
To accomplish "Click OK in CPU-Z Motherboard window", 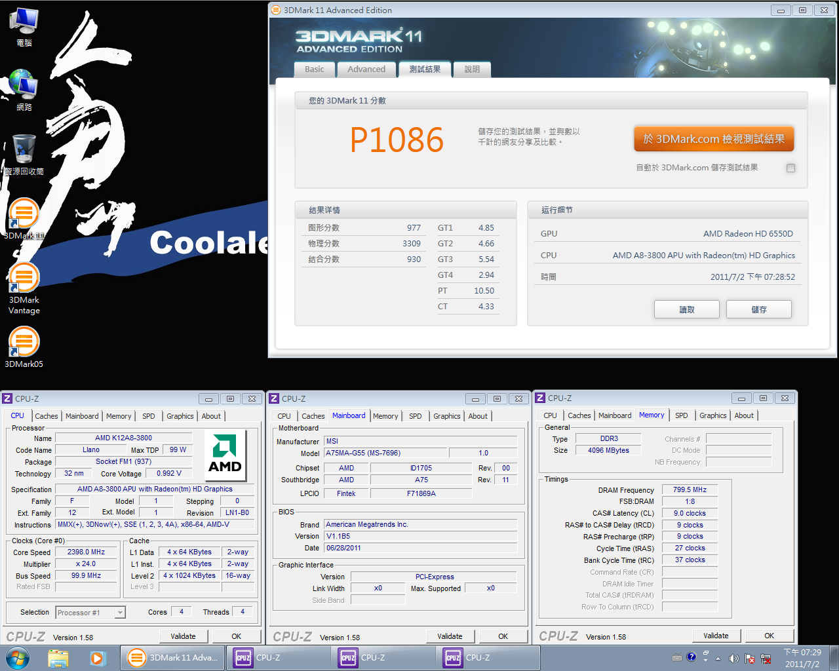I will pyautogui.click(x=503, y=636).
